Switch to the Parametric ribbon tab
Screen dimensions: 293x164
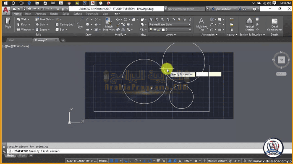click(x=92, y=14)
